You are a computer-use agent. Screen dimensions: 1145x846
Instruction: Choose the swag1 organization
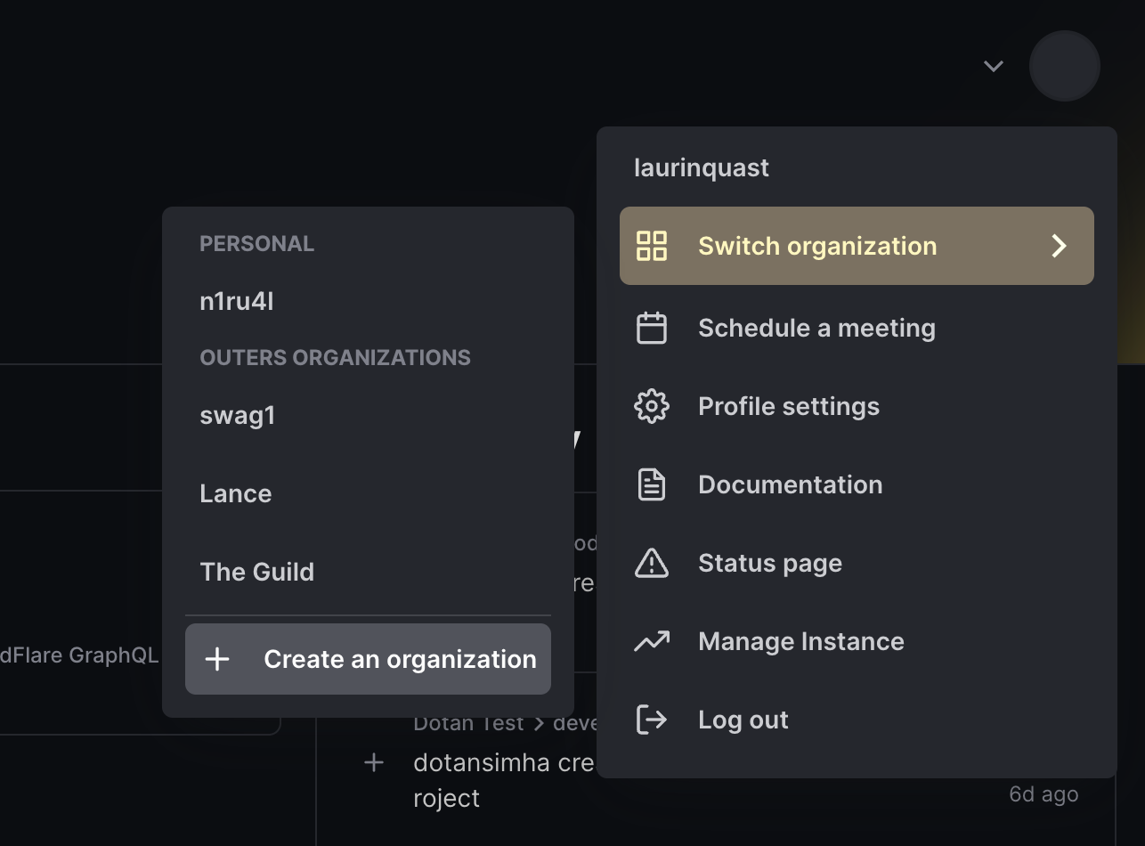point(237,415)
